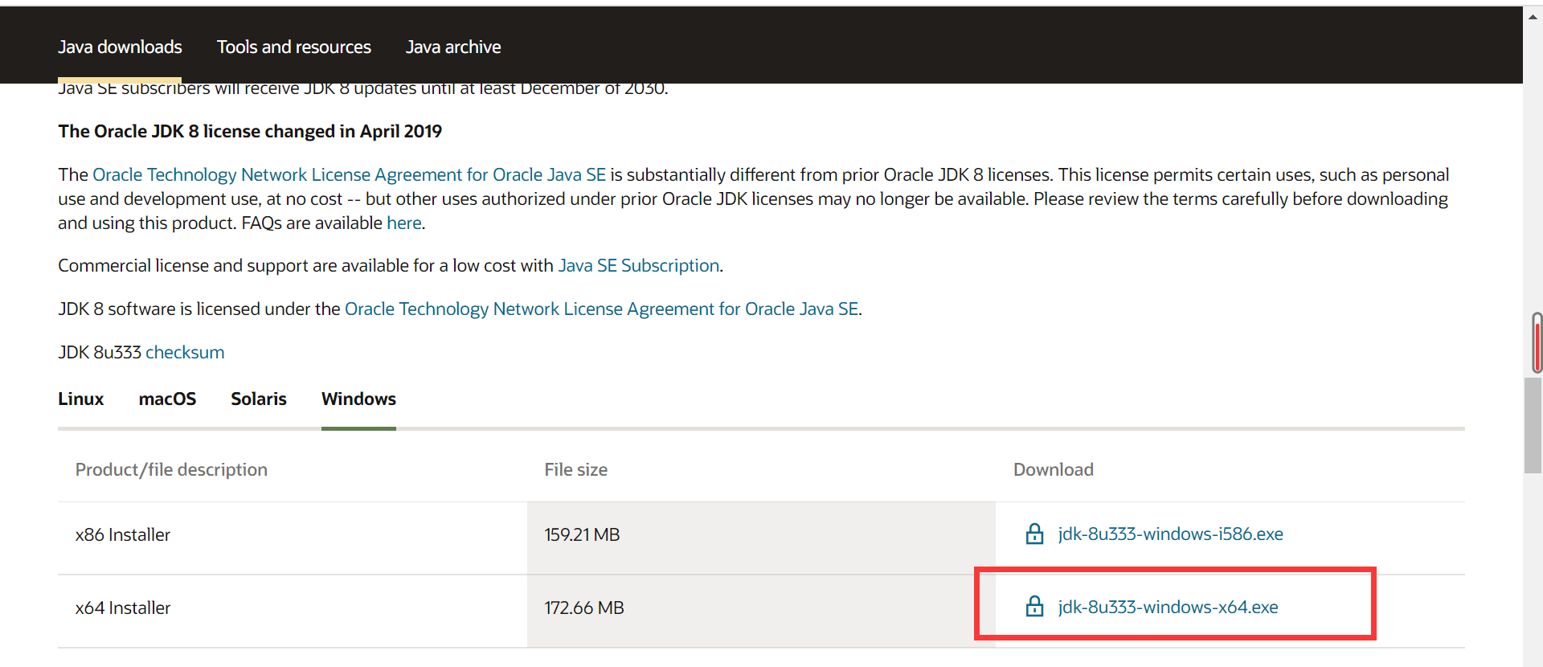Download jdk-8u333-windows-x64.exe installer link
1543x667 pixels.
click(1168, 608)
